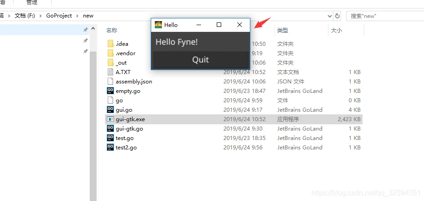Select the assembly.json file icon
The height and width of the screenshot is (201, 424).
tap(110, 81)
